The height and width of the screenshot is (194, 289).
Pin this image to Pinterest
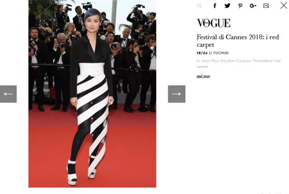[x=240, y=6]
